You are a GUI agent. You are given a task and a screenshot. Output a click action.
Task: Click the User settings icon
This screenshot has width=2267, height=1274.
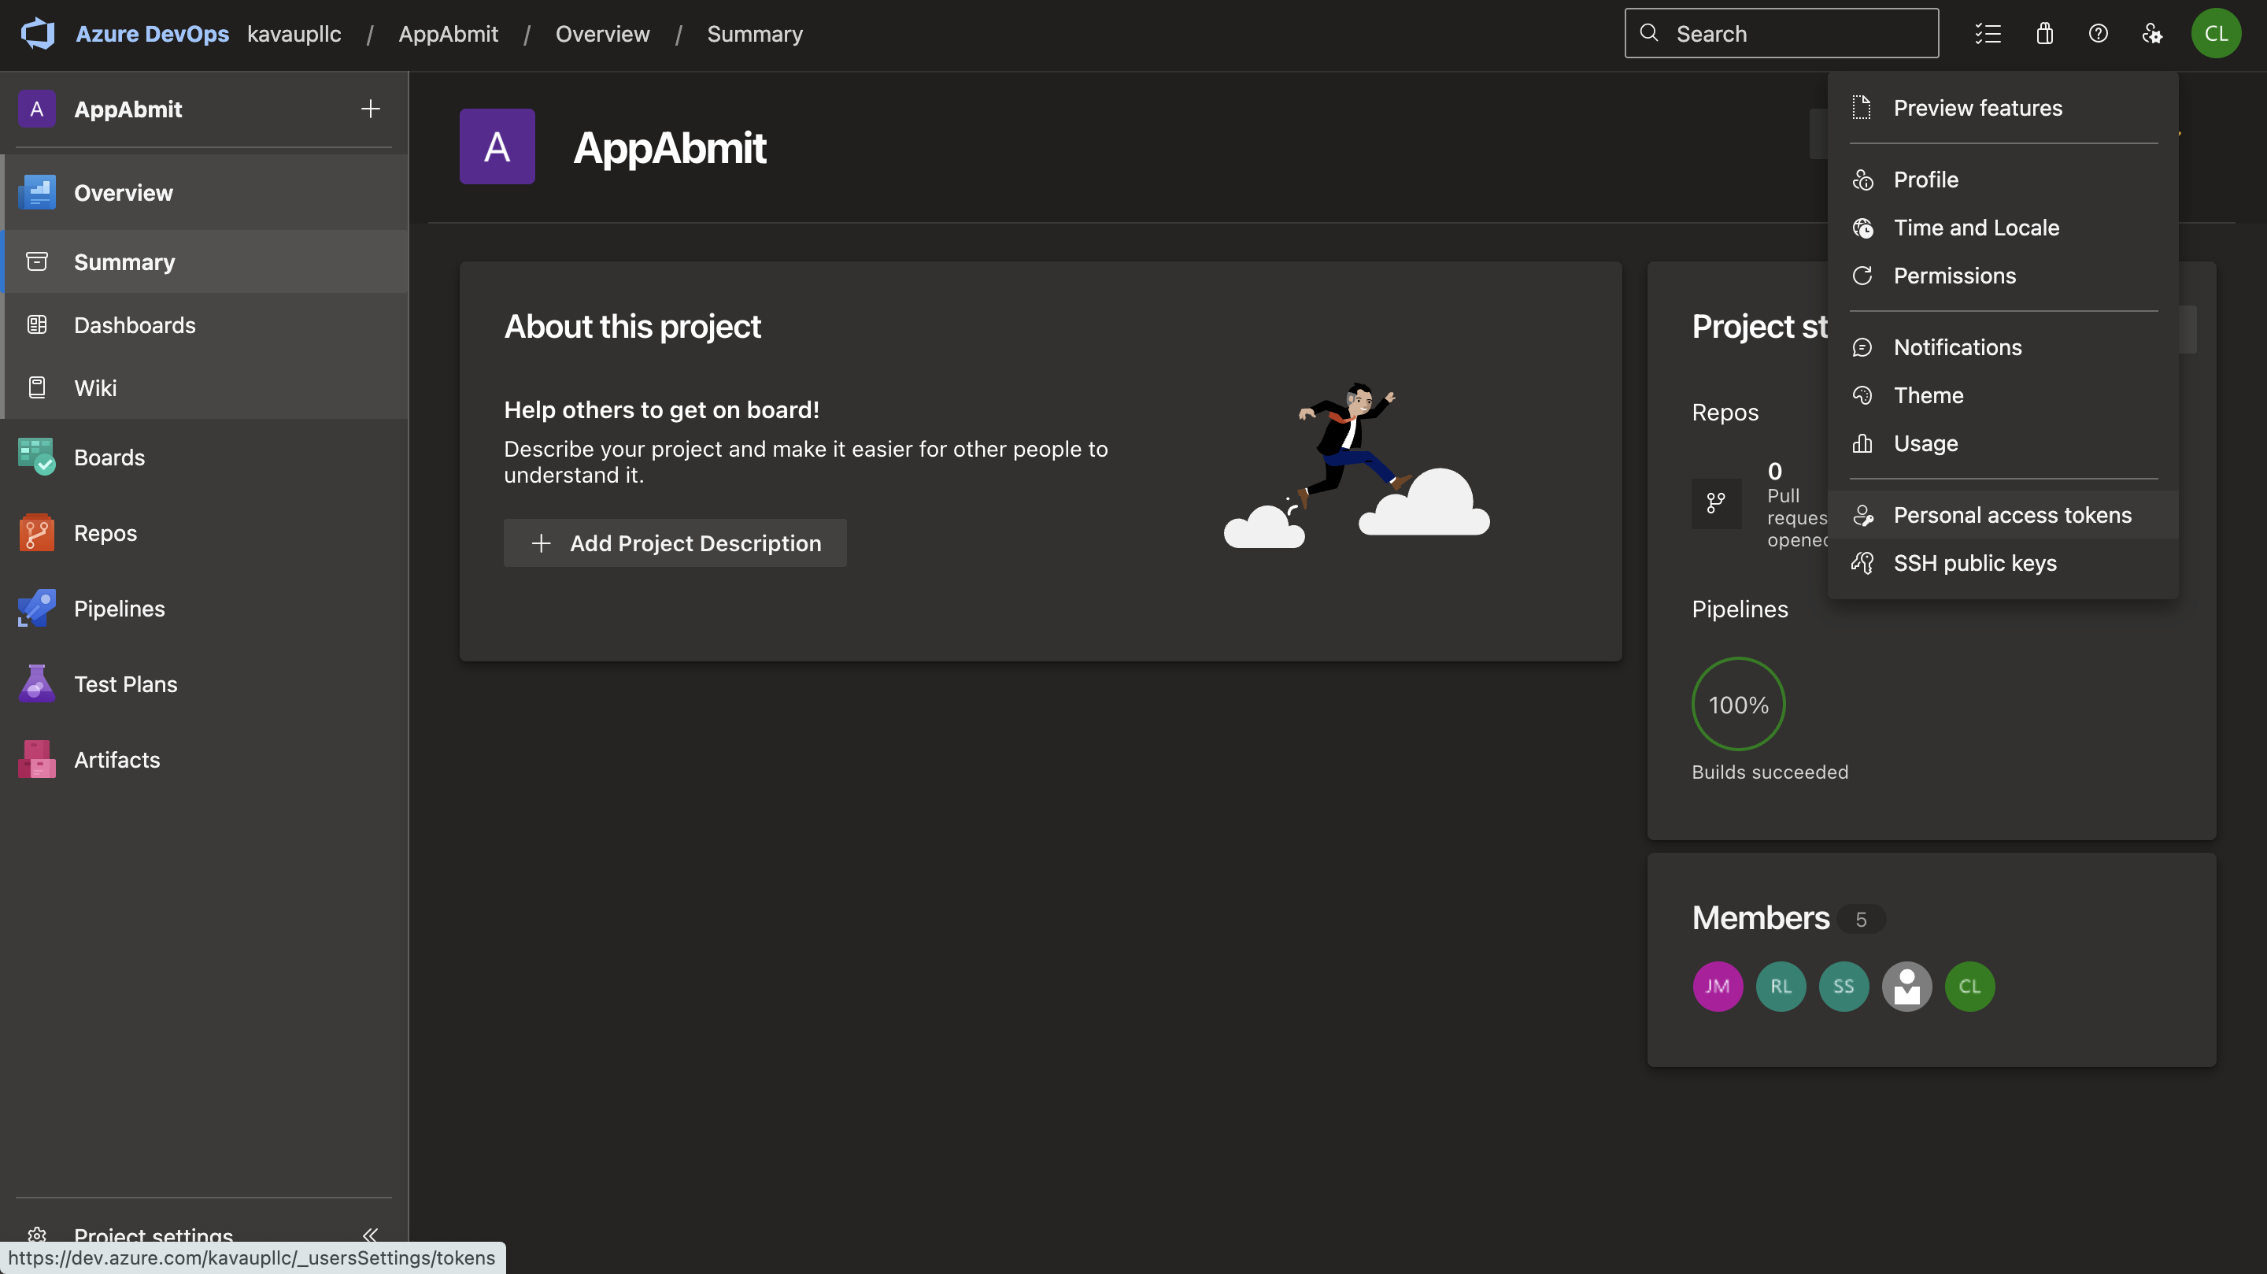tap(2152, 33)
